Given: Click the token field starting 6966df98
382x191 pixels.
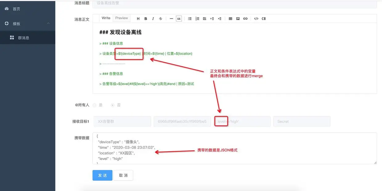Looking at the screenshot, I should click(x=182, y=121).
